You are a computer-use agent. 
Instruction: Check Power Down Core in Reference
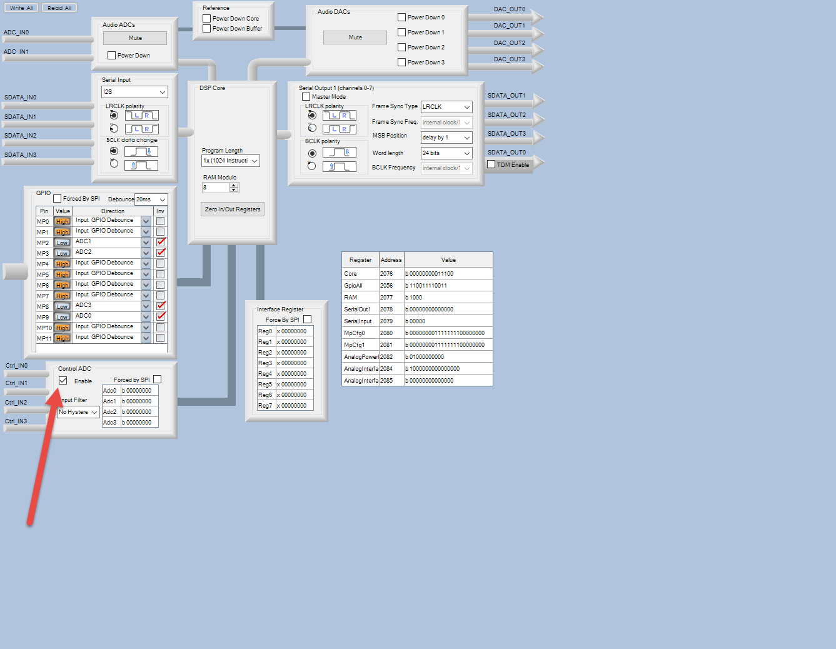pyautogui.click(x=206, y=19)
